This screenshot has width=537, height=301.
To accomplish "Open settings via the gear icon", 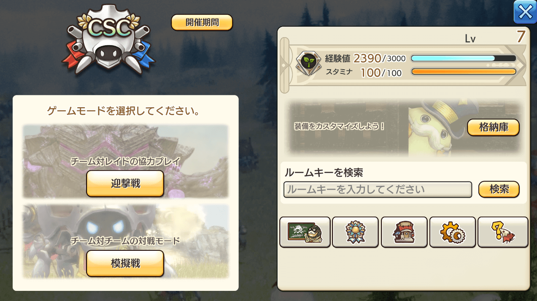I will [453, 232].
